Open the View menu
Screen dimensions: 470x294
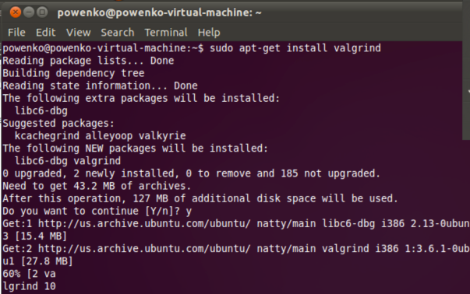[x=78, y=33]
